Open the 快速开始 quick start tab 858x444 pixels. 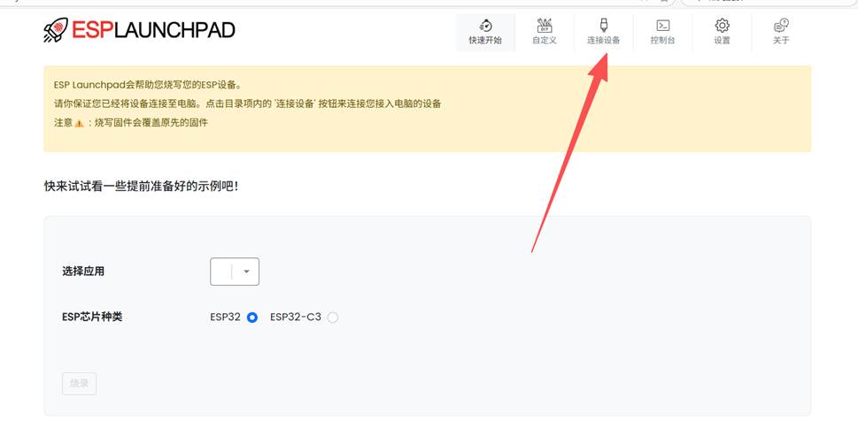(485, 32)
